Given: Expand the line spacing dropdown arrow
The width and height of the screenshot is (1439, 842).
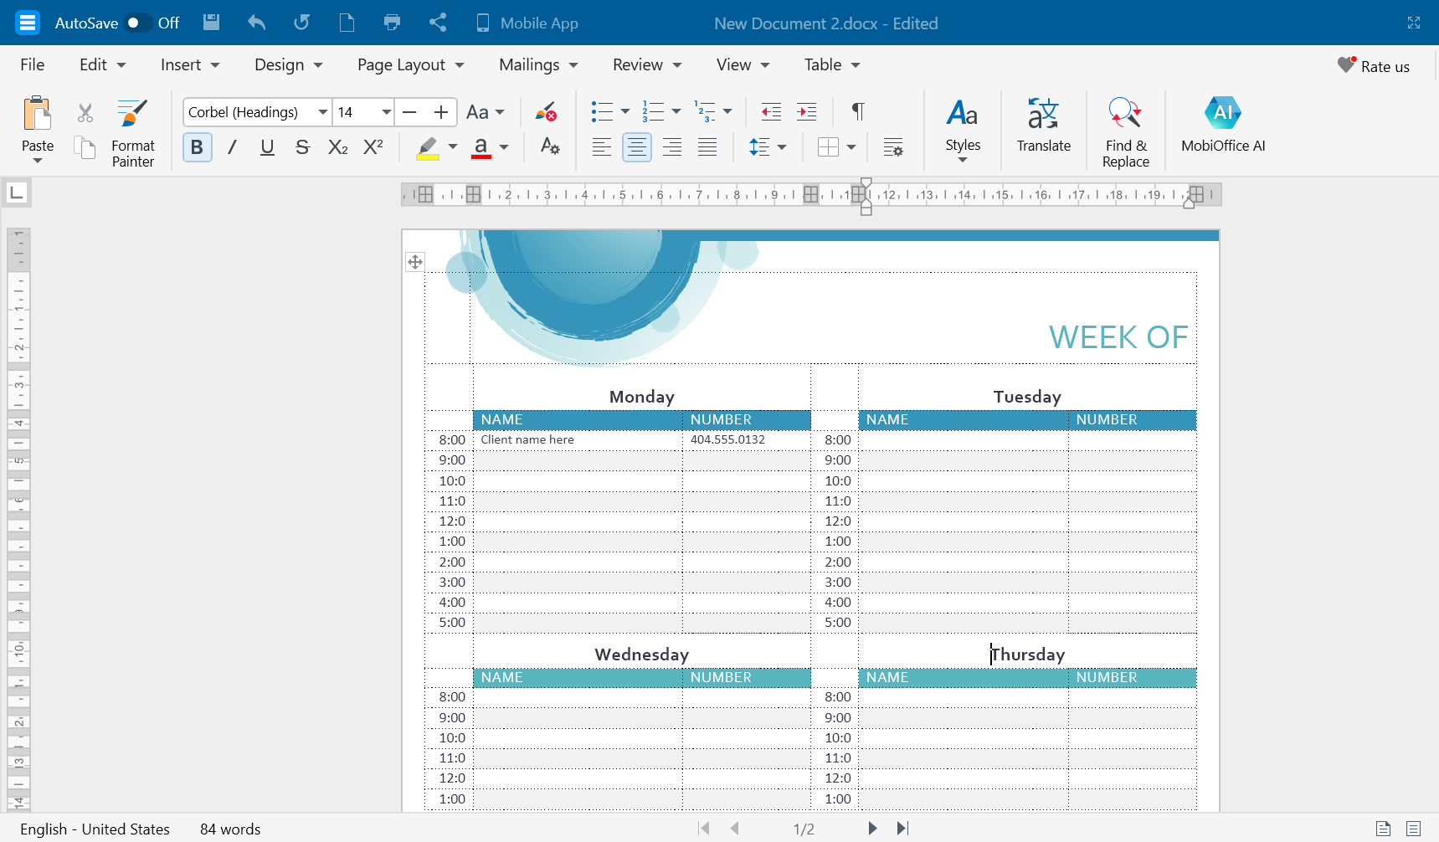Looking at the screenshot, I should point(782,147).
